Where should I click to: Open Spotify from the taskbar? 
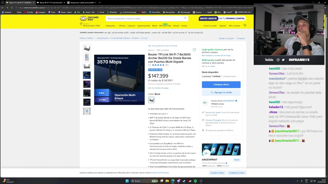pos(195,181)
